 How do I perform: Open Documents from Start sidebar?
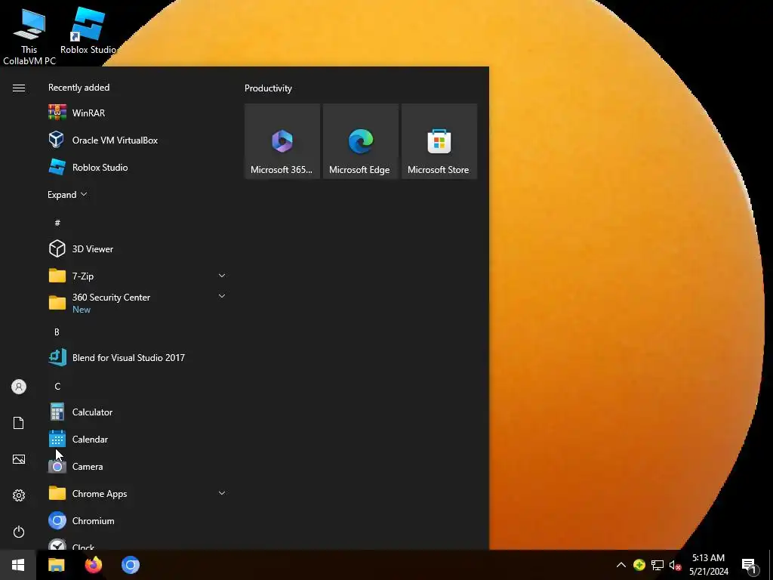19,423
